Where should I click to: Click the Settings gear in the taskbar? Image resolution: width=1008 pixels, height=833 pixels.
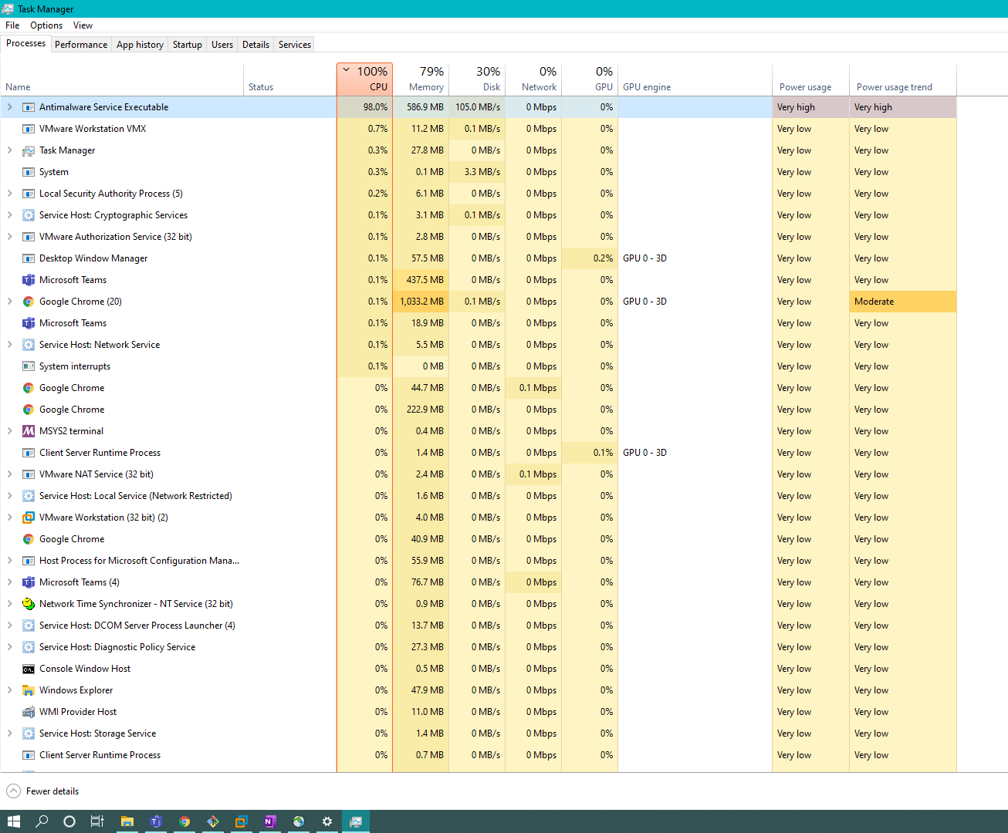pyautogui.click(x=326, y=821)
